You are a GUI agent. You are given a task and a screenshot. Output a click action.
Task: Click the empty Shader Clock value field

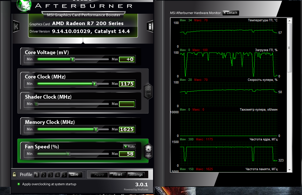coord(127,104)
